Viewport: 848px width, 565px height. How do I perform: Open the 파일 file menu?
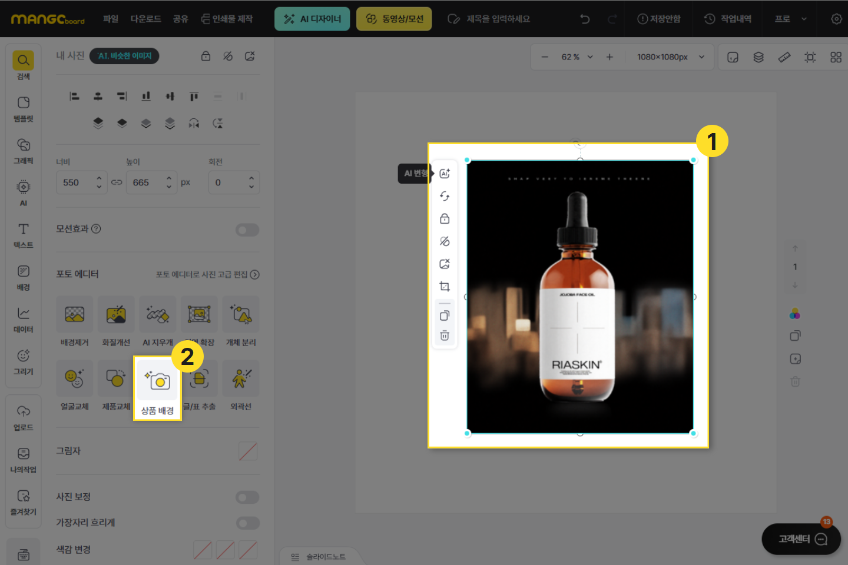pos(111,19)
